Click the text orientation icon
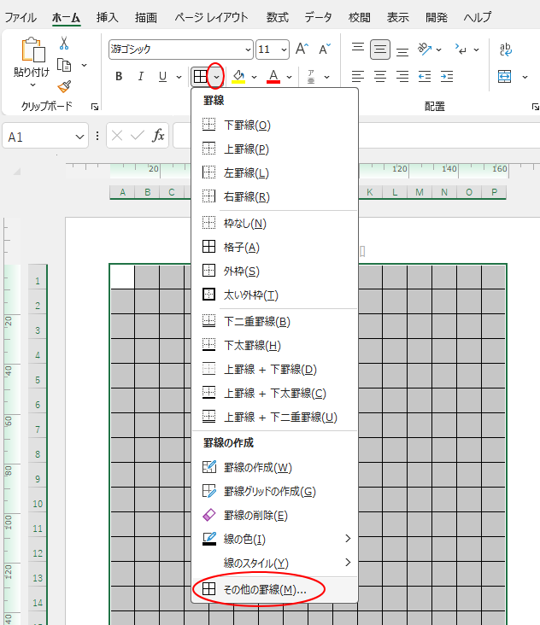The width and height of the screenshot is (540, 625). 425,49
